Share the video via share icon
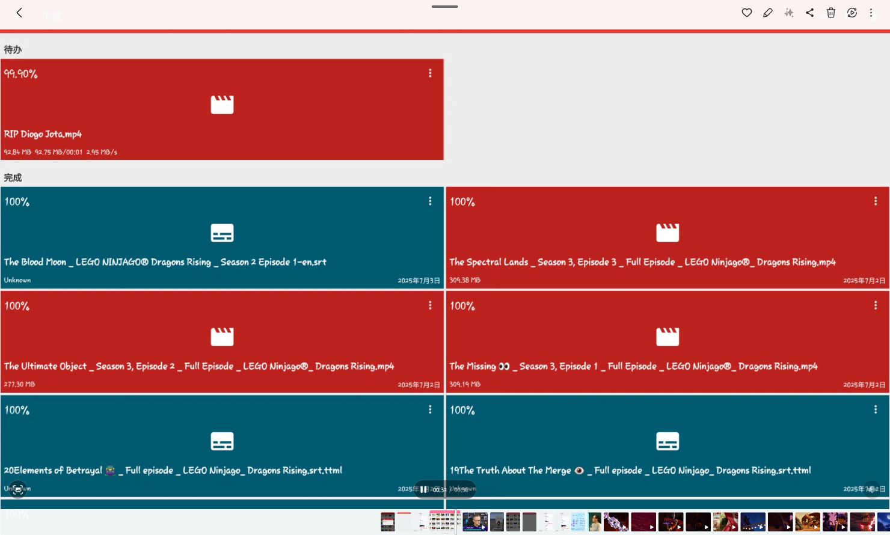This screenshot has width=890, height=535. [x=809, y=13]
